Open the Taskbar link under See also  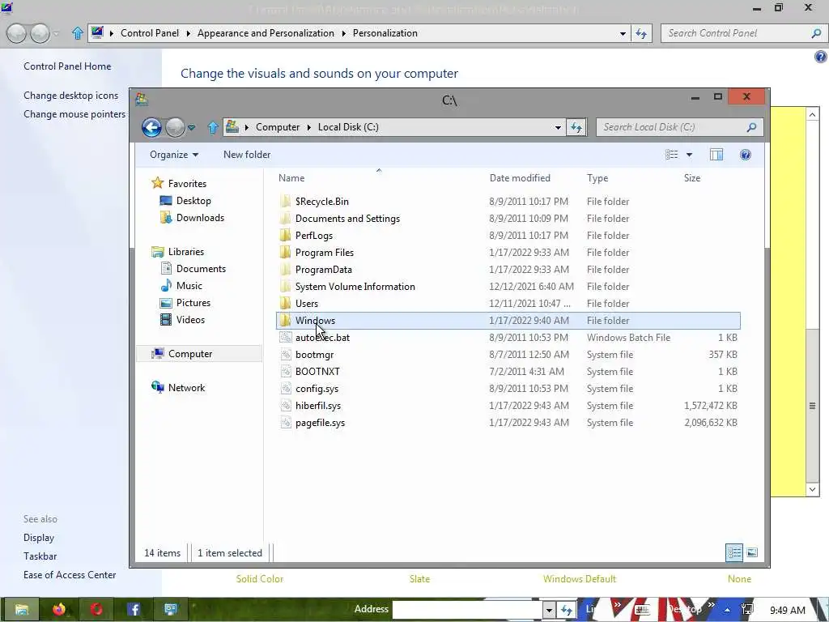pyautogui.click(x=40, y=556)
